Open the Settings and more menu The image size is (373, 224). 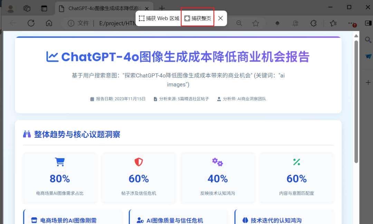(352, 23)
